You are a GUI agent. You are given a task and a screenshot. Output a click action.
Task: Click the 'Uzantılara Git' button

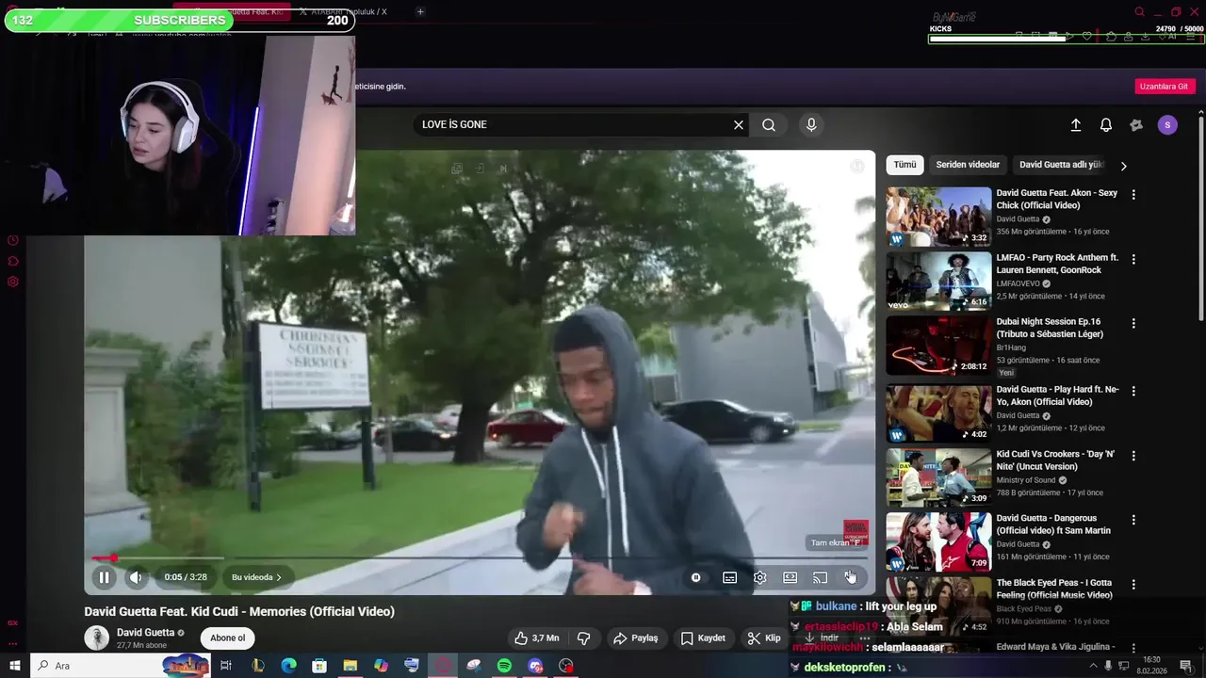point(1164,86)
